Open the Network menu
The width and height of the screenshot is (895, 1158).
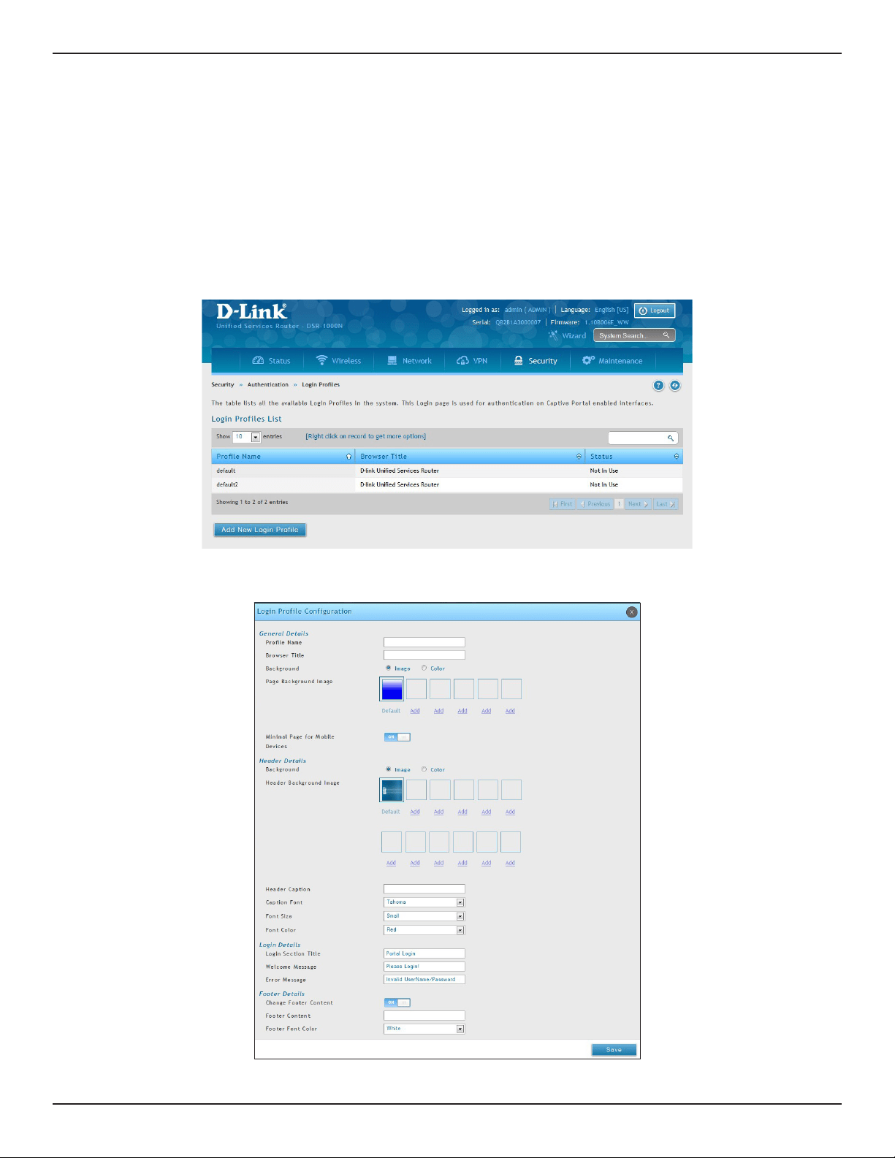coord(409,361)
